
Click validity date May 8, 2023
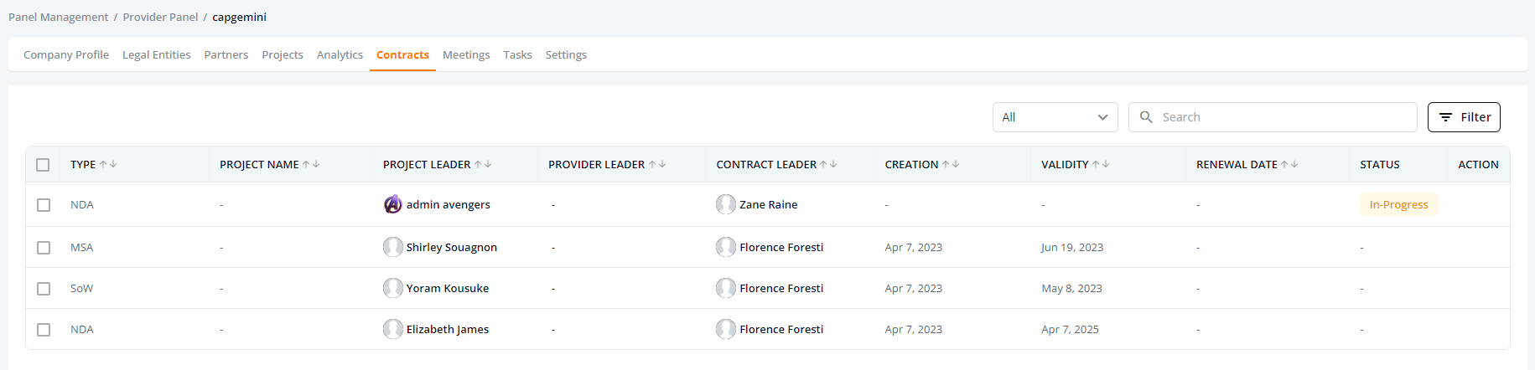tap(1071, 288)
